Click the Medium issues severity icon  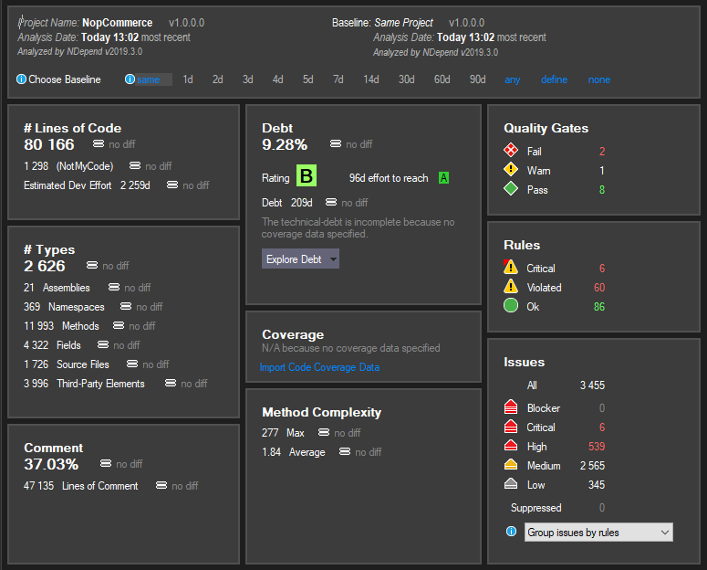[x=511, y=464]
